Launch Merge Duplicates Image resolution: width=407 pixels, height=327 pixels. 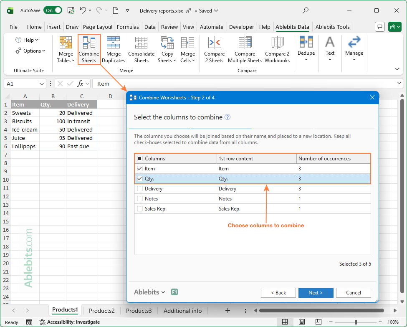[x=114, y=49]
